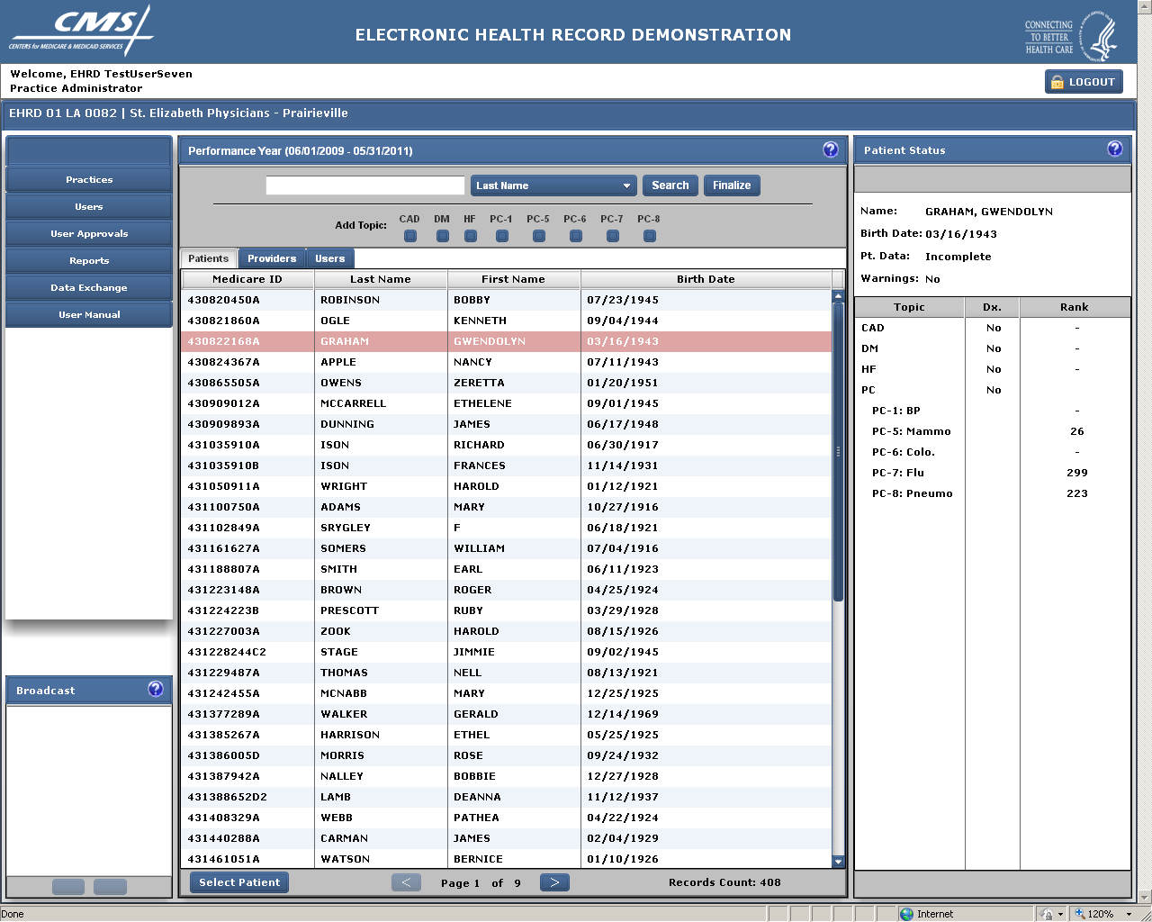Open help icon in Patient Status panel
Image resolution: width=1152 pixels, height=922 pixels.
pyautogui.click(x=1114, y=149)
